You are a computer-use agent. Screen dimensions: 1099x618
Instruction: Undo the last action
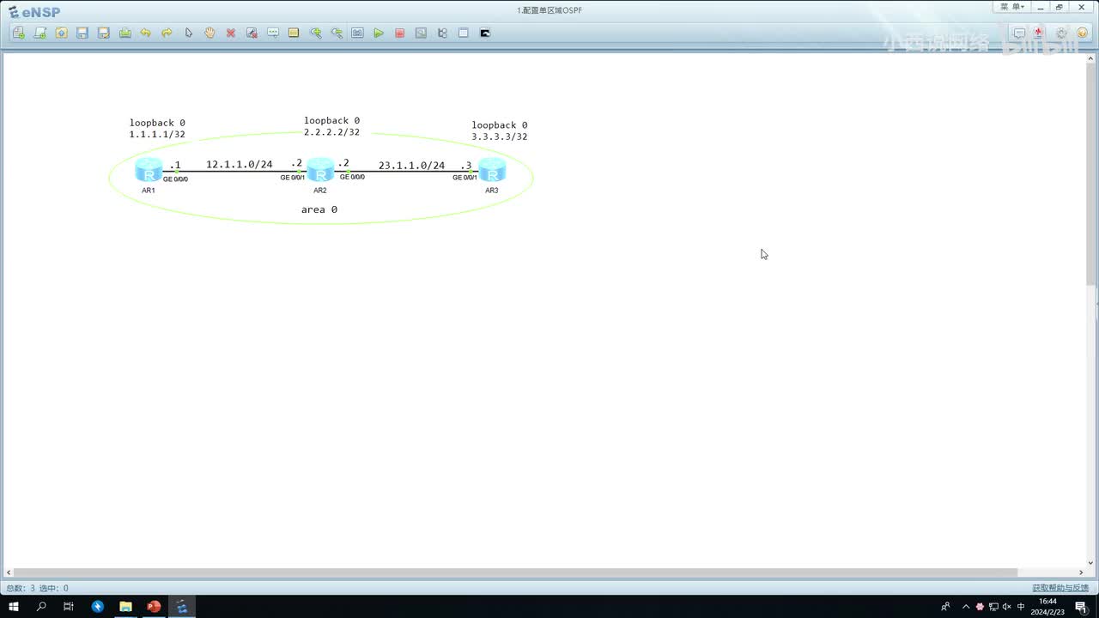pos(146,33)
